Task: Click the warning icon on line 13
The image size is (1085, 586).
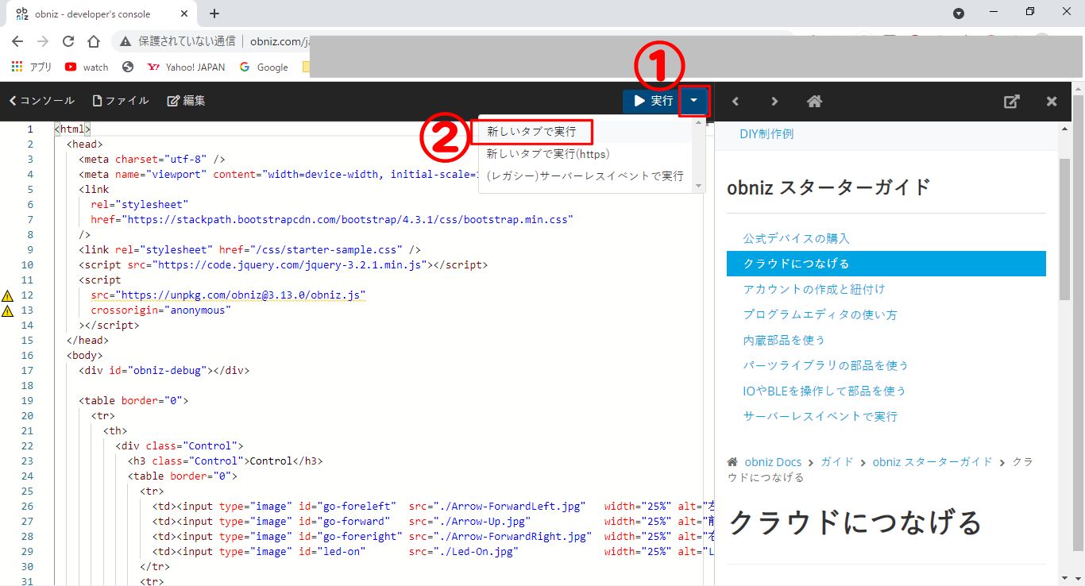Action: click(x=8, y=310)
